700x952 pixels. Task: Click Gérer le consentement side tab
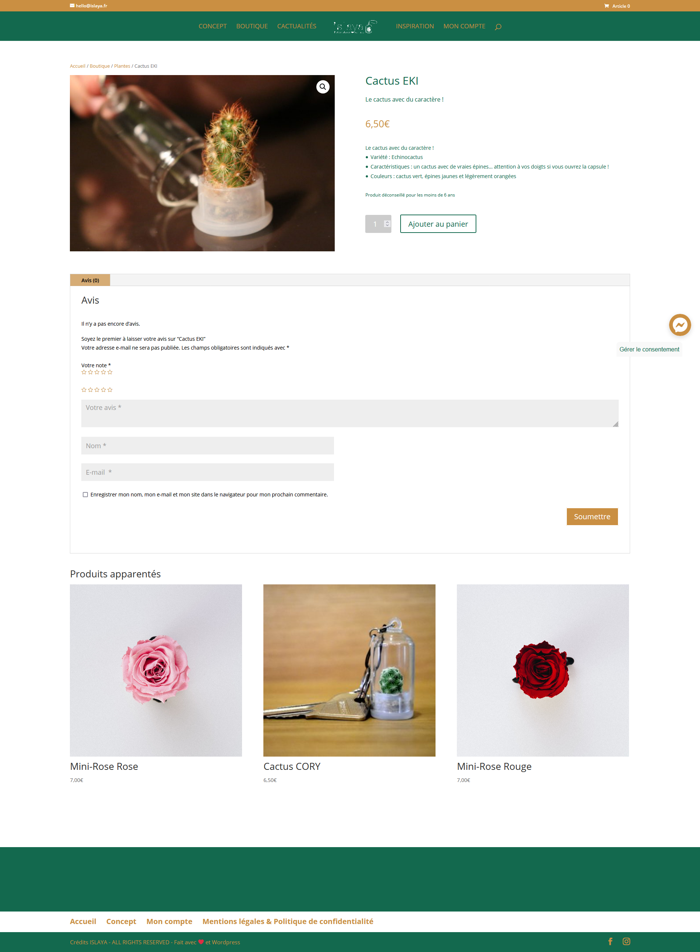click(649, 349)
